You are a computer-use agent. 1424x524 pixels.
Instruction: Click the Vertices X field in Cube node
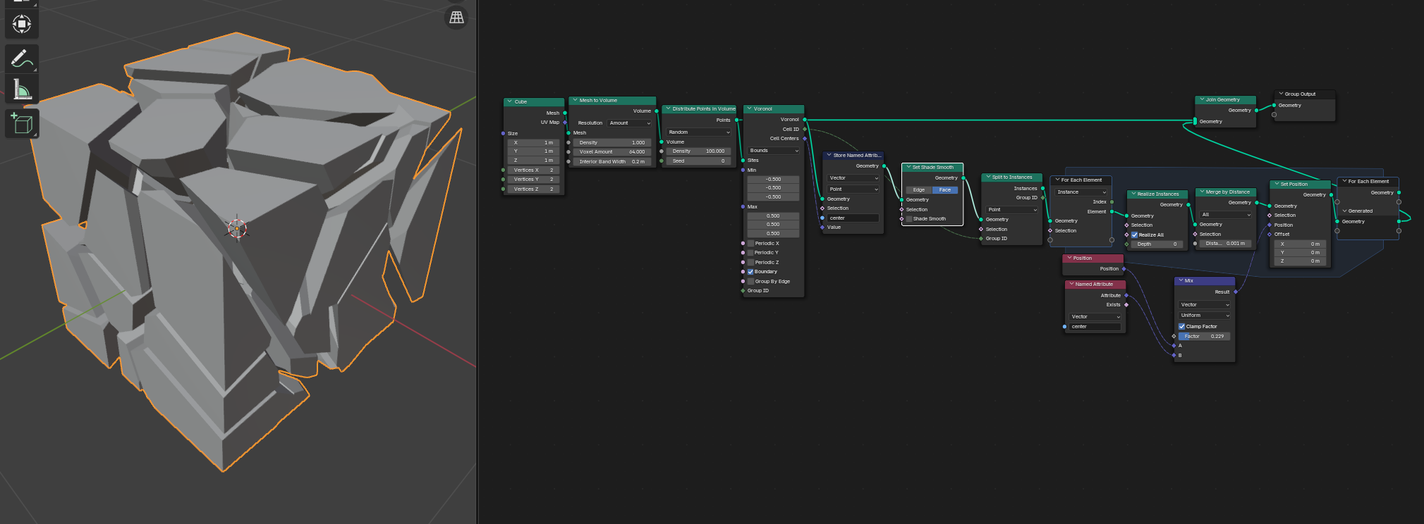(533, 170)
